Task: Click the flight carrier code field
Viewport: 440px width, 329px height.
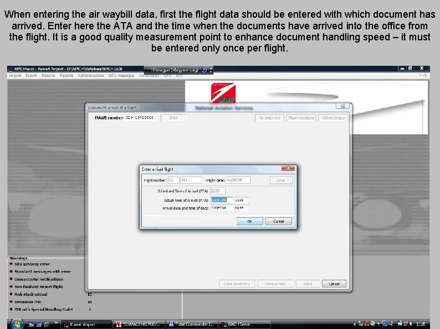Action: pos(173,180)
